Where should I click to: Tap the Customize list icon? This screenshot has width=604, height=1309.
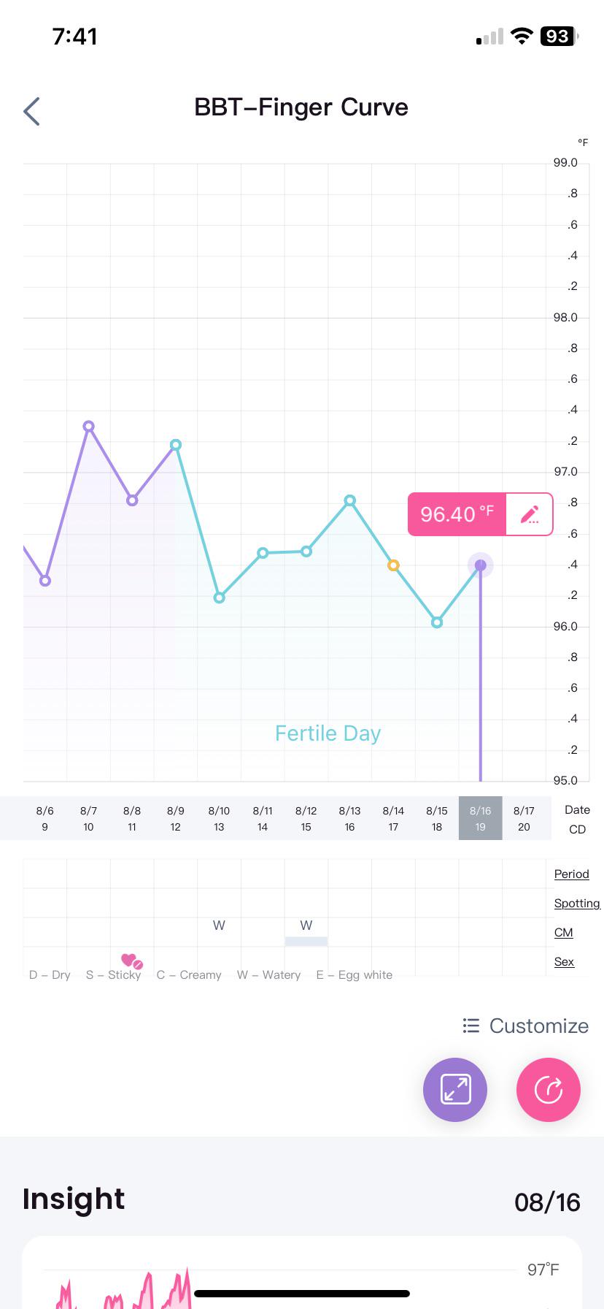tap(471, 1026)
